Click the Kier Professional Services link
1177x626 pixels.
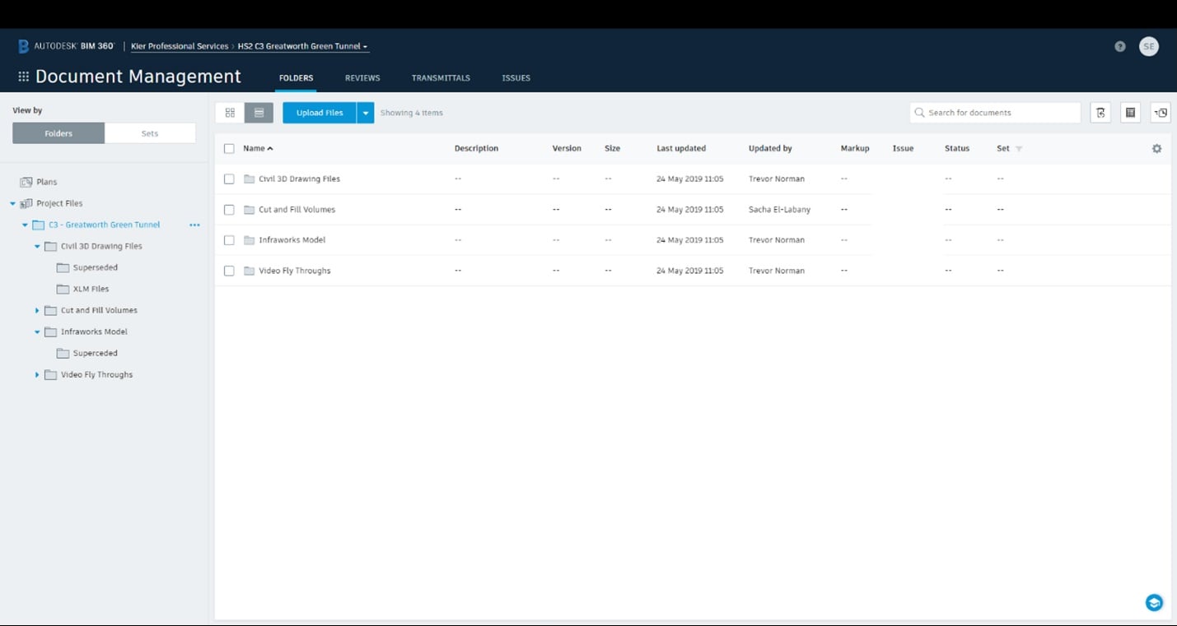[x=180, y=46]
